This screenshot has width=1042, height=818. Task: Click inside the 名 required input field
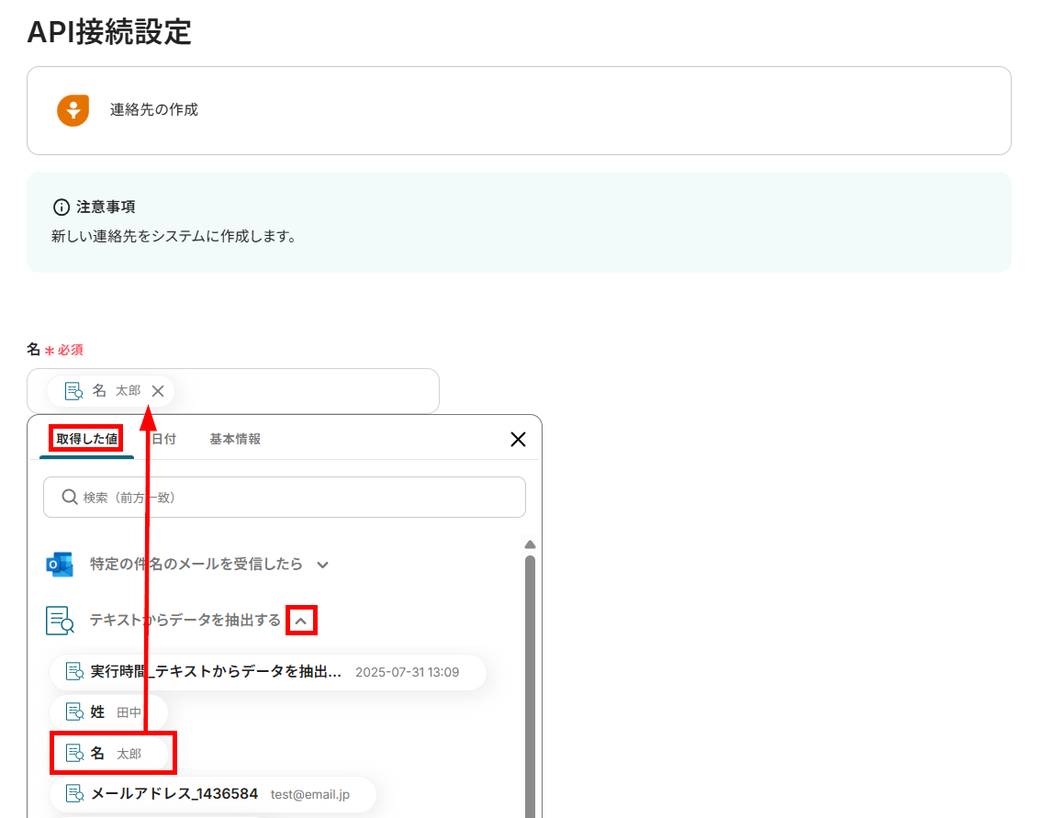[x=232, y=391]
